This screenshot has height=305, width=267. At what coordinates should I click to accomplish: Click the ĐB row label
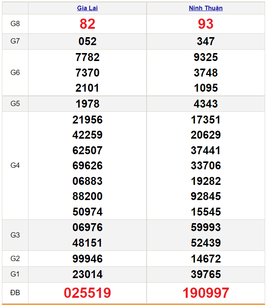(x=15, y=293)
